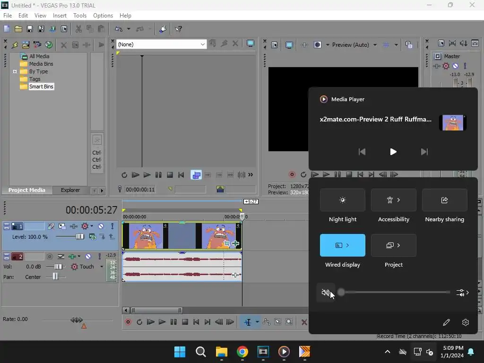The image size is (484, 363).
Task: Click Pause in timeline transport
Action: click(173, 322)
